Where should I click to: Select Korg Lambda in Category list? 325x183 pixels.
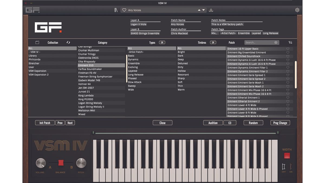pyautogui.click(x=86, y=95)
